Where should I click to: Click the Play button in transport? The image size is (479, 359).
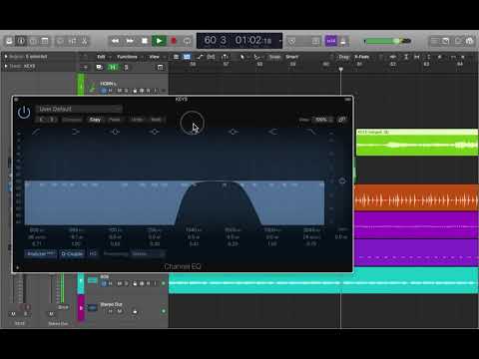pos(159,41)
